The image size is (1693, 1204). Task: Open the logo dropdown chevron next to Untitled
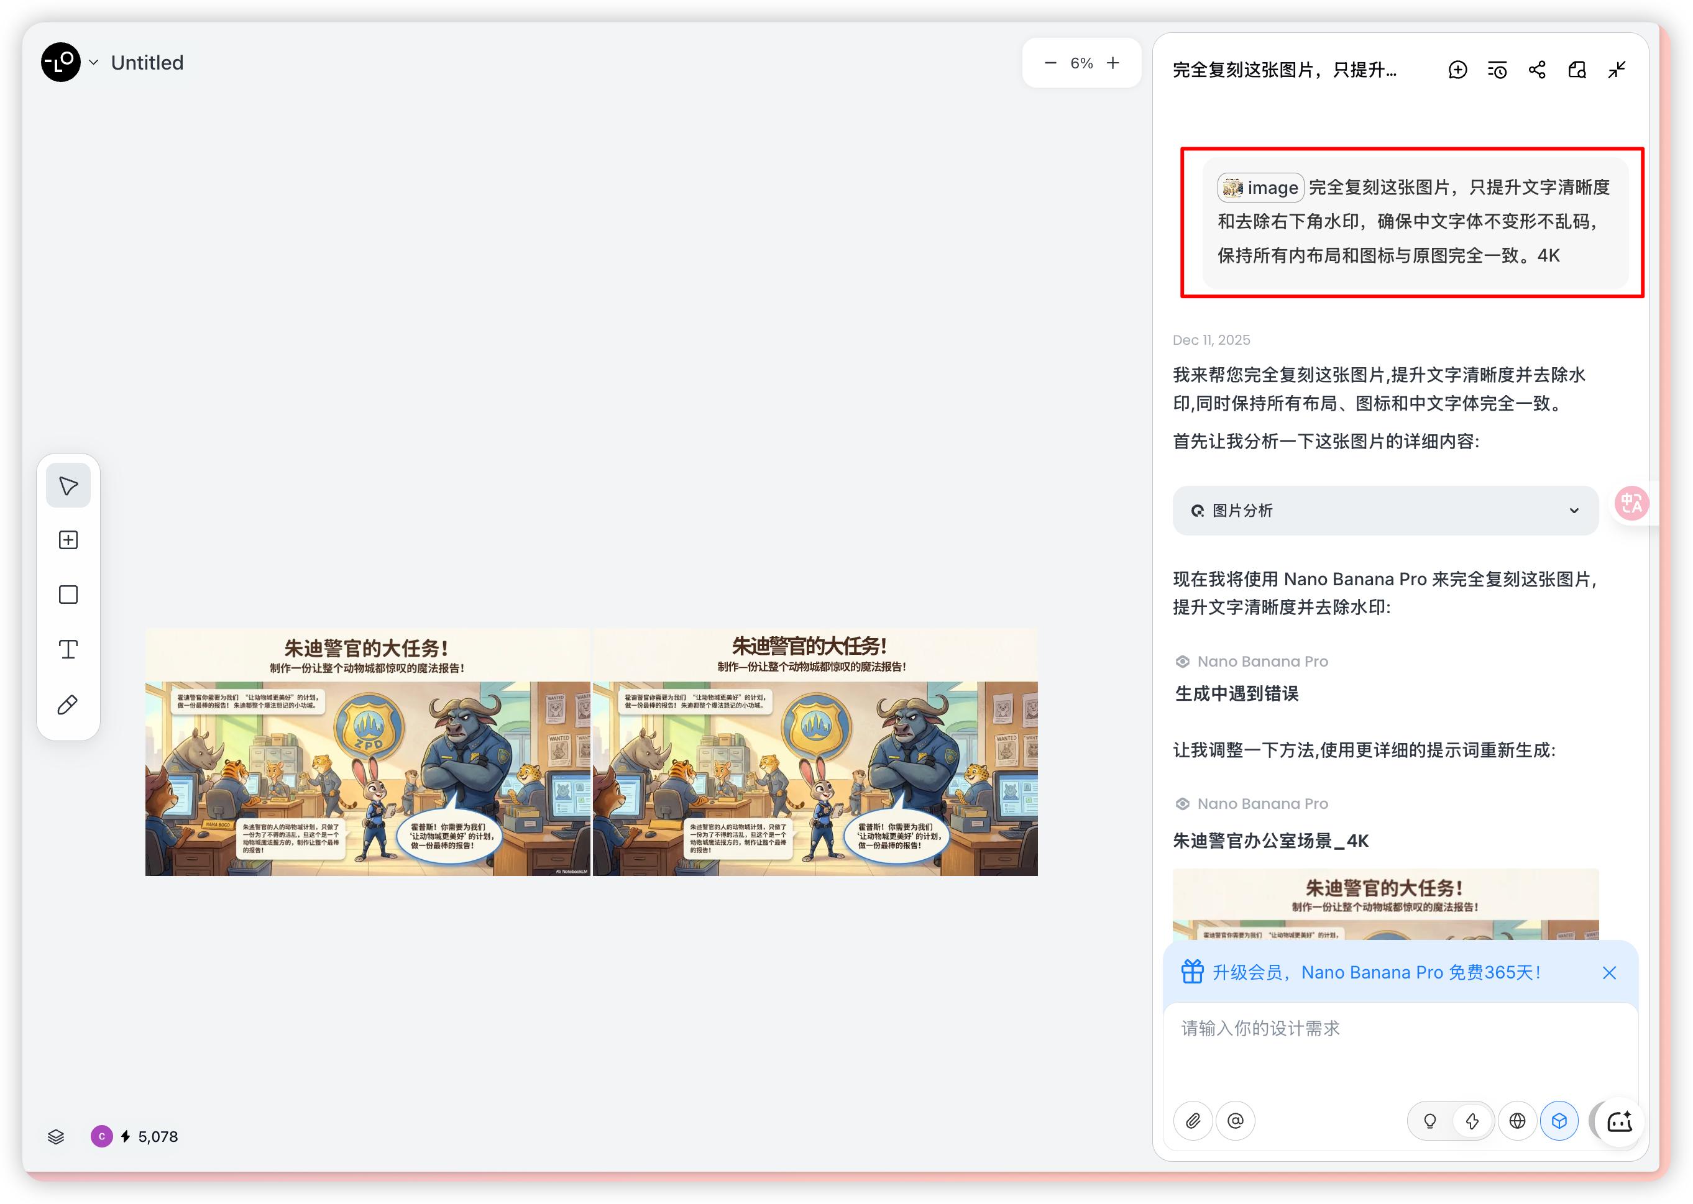pos(94,62)
